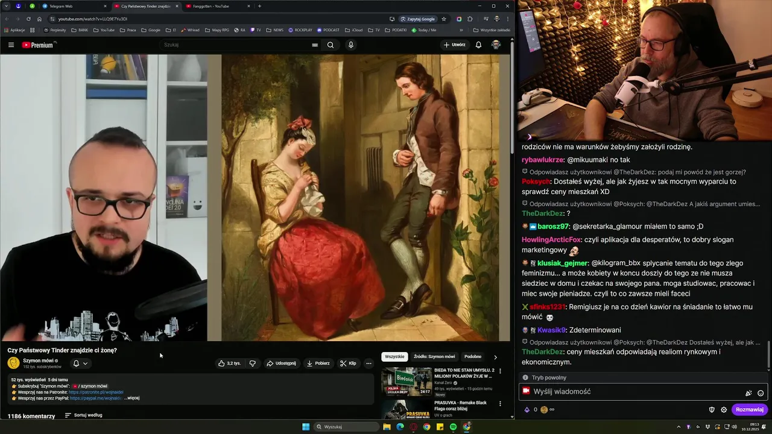
Task: Switch to Fanggotten - YouTube tab
Action: (x=217, y=6)
